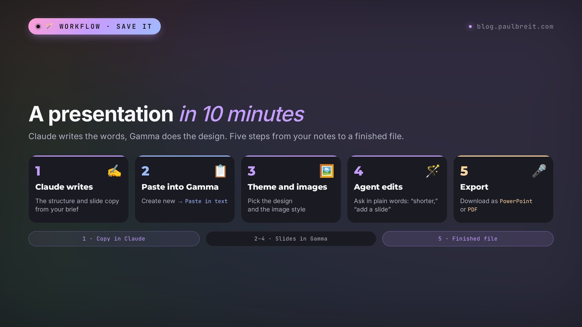
Task: Click the 'A presentation' title words
Action: pos(101,114)
